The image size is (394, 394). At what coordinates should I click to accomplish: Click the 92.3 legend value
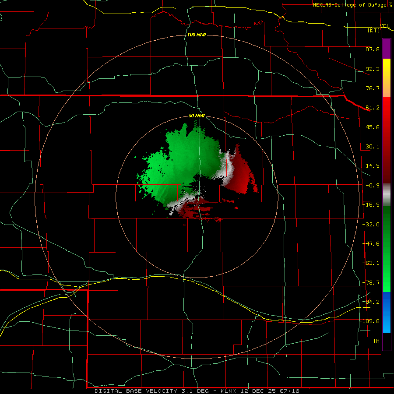click(373, 69)
